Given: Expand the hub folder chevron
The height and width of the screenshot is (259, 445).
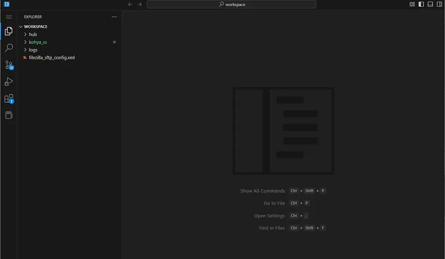Looking at the screenshot, I should pos(25,34).
